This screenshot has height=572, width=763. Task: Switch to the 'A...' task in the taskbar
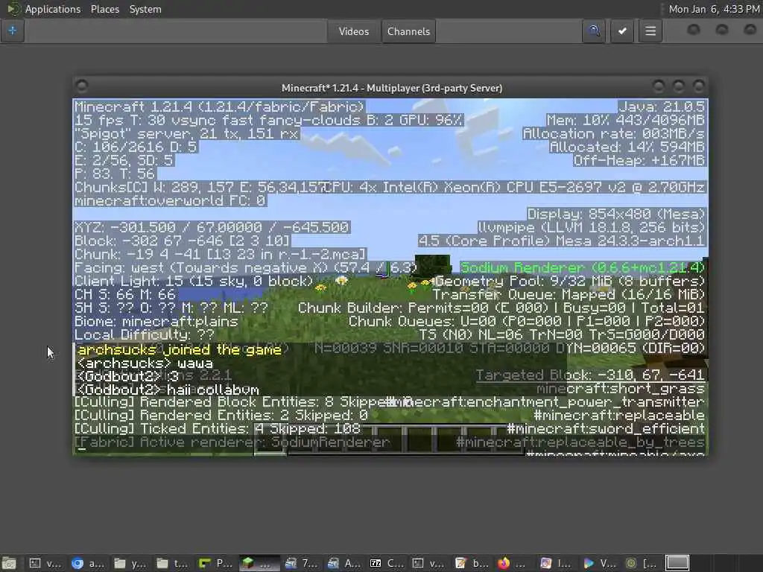(343, 563)
